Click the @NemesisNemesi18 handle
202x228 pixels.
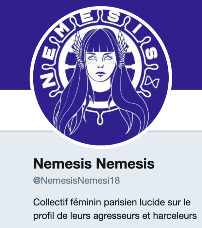76,180
